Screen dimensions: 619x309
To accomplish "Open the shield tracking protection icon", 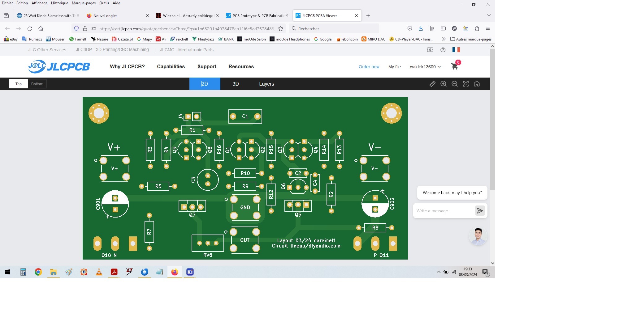I will 76,28.
